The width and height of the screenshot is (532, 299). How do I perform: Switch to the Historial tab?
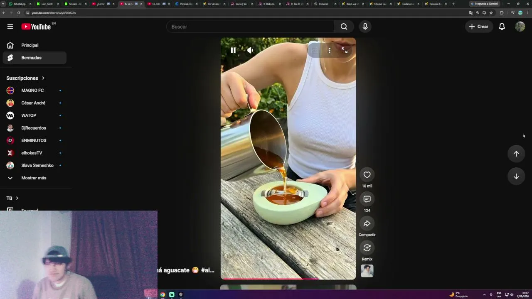pyautogui.click(x=325, y=4)
